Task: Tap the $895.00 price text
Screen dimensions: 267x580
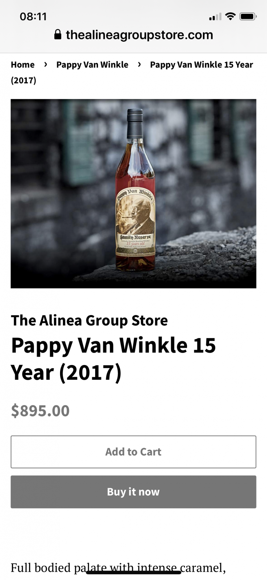Action: [x=40, y=410]
